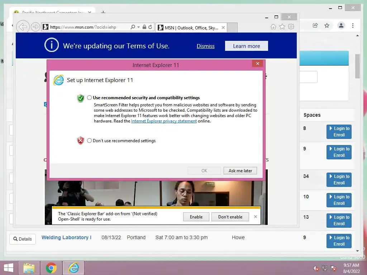
Task: Enable the Classic Explorer Bar add-on
Action: coord(196,217)
